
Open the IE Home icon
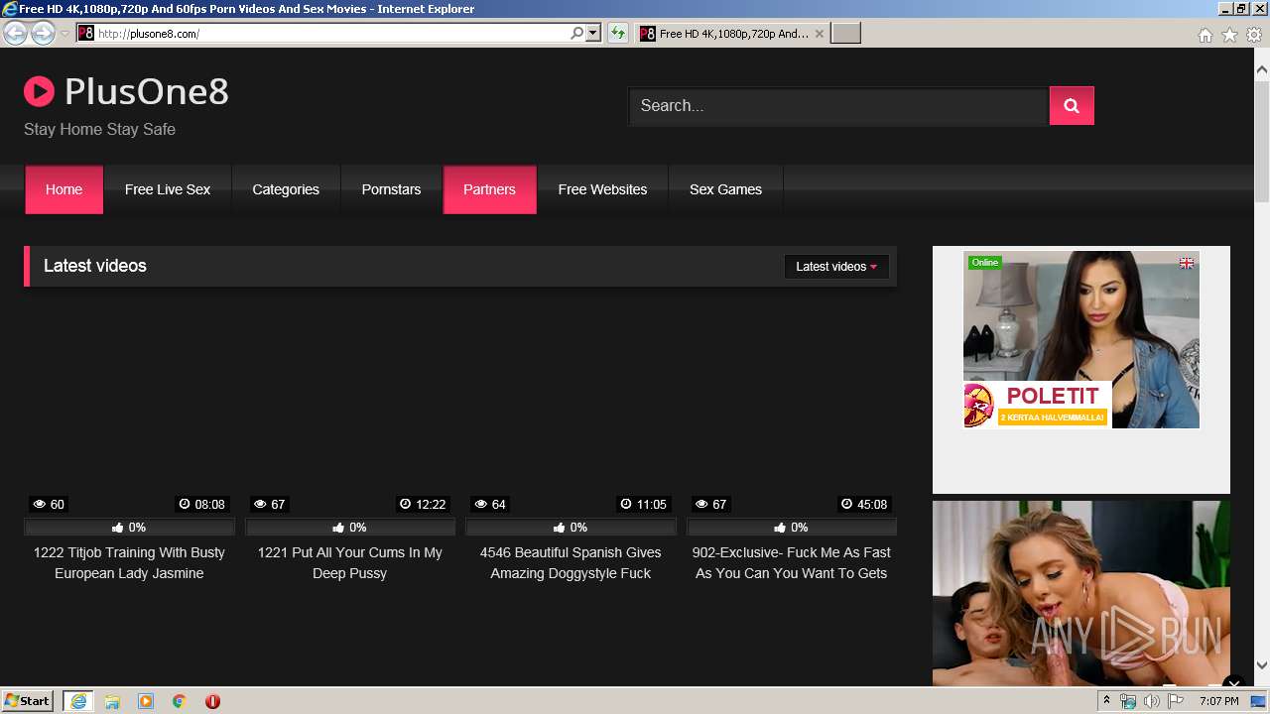[1205, 35]
